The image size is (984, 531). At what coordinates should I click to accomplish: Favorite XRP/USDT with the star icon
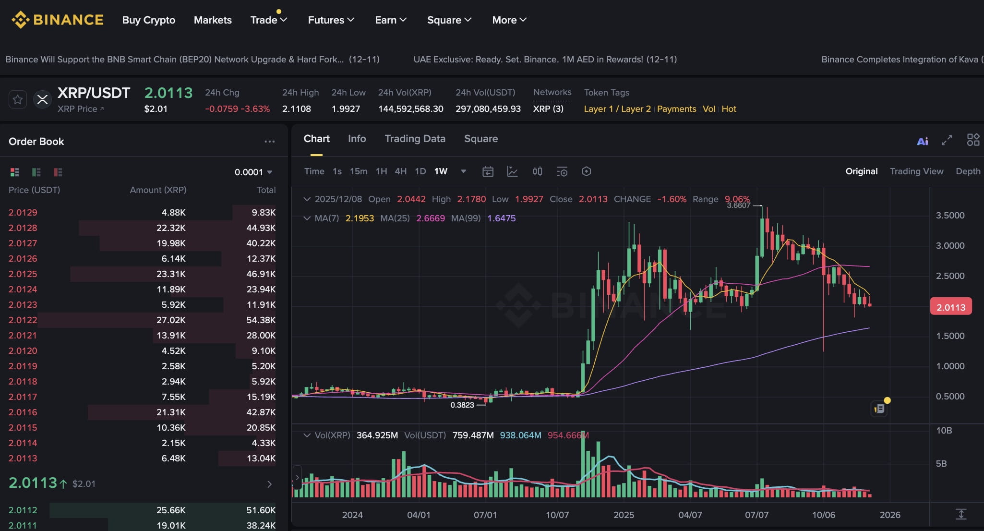pos(18,99)
